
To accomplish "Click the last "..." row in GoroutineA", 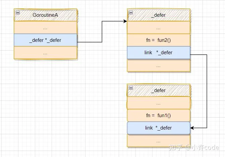I will click(x=45, y=53).
